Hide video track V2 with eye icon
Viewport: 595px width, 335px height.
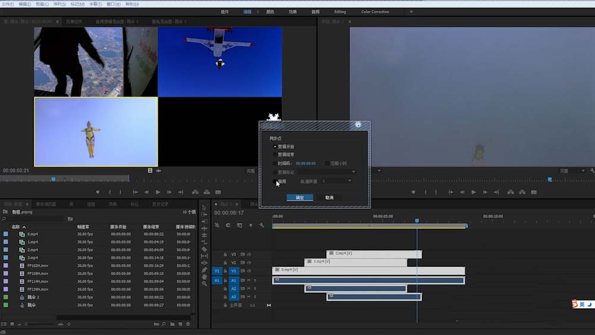click(249, 262)
